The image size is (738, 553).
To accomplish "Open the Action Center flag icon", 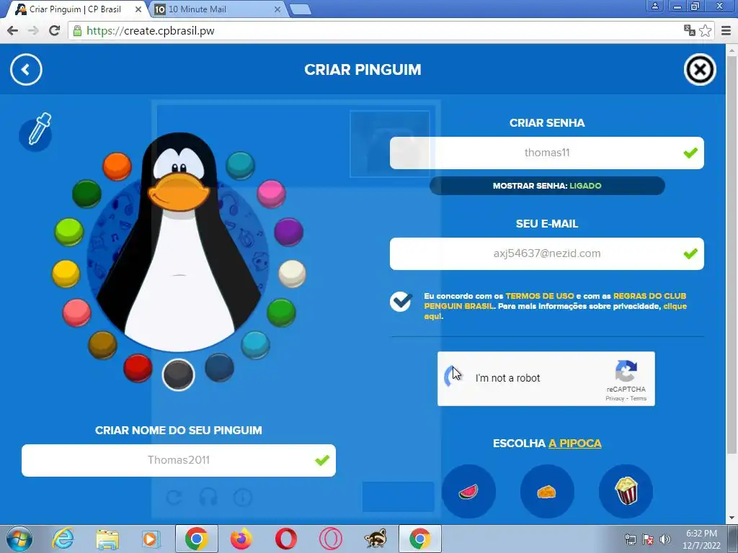I will (x=648, y=539).
